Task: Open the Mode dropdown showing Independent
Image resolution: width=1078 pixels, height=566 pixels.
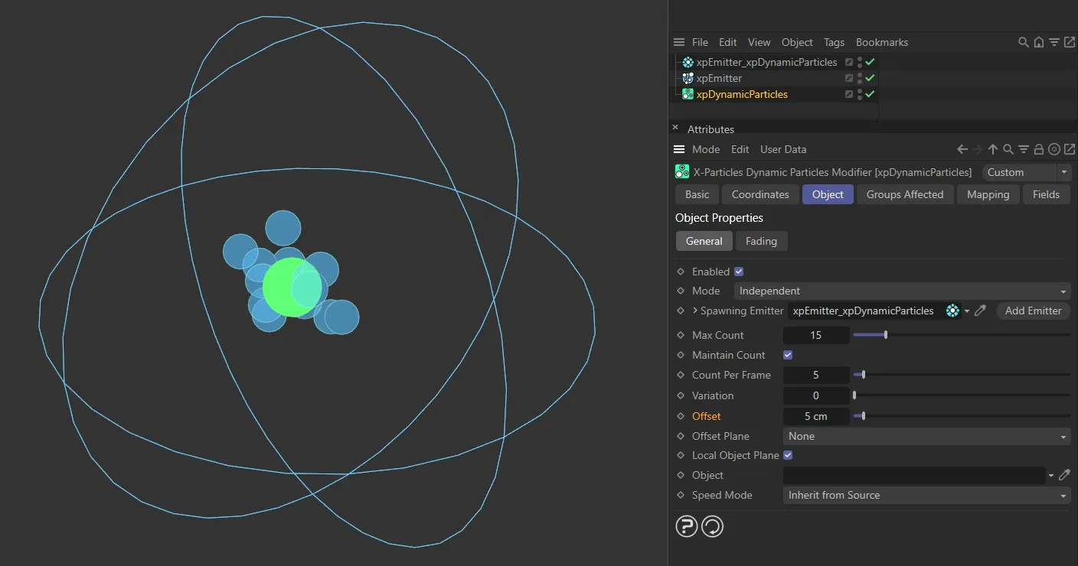Action: (x=902, y=291)
